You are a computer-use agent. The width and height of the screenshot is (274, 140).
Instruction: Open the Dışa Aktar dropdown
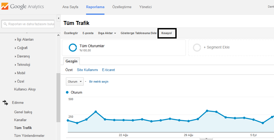coord(107,33)
